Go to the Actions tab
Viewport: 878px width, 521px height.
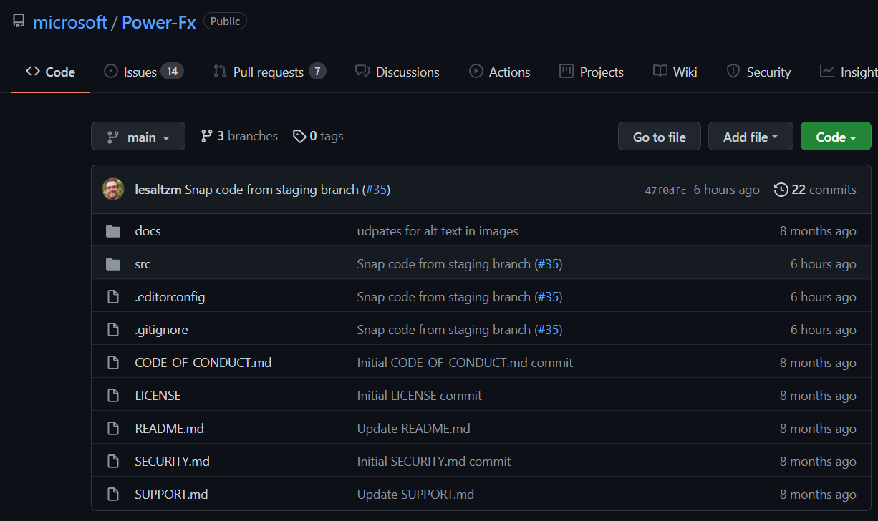[x=500, y=72]
